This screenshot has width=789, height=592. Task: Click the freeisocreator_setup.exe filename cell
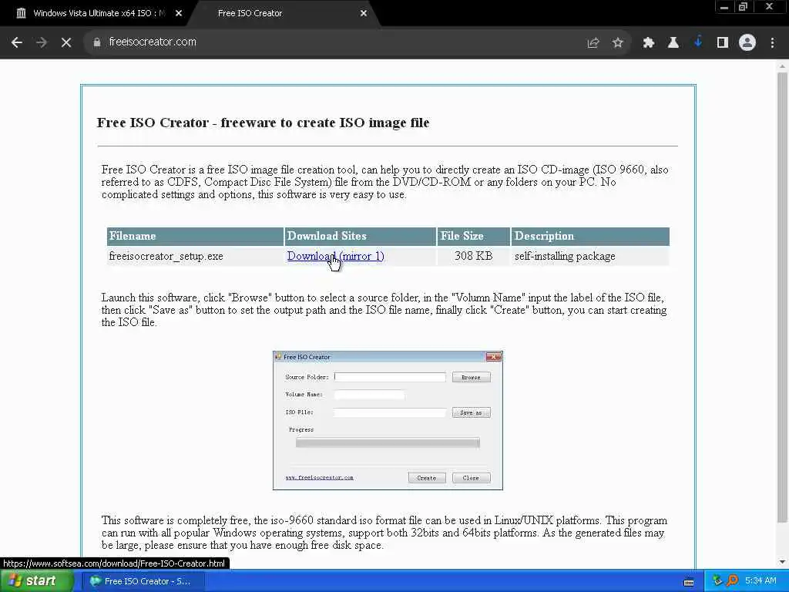pos(195,256)
